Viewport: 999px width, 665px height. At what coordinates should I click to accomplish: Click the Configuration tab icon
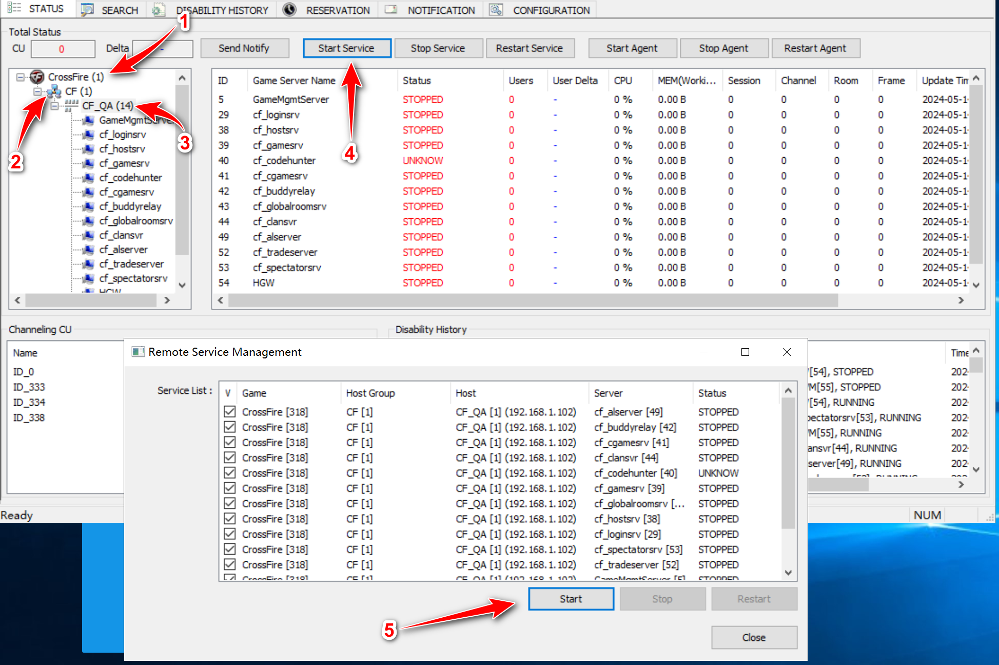[x=496, y=10]
